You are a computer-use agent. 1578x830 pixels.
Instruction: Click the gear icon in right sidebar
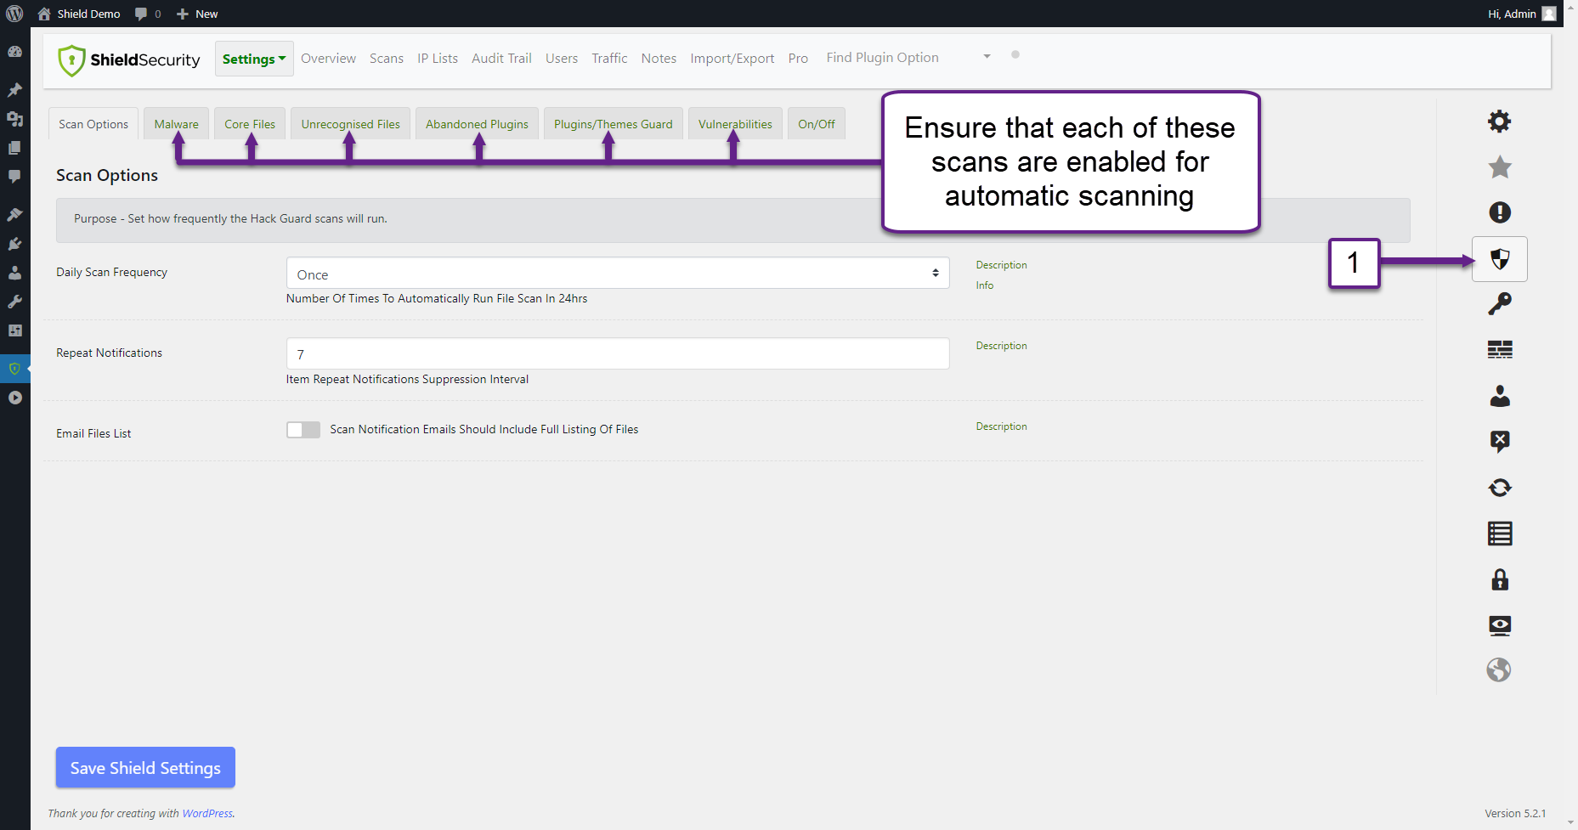[1499, 121]
